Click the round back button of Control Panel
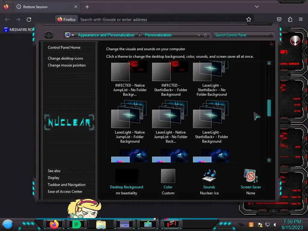Image resolution: width=308 pixels, height=231 pixels. (x=49, y=35)
